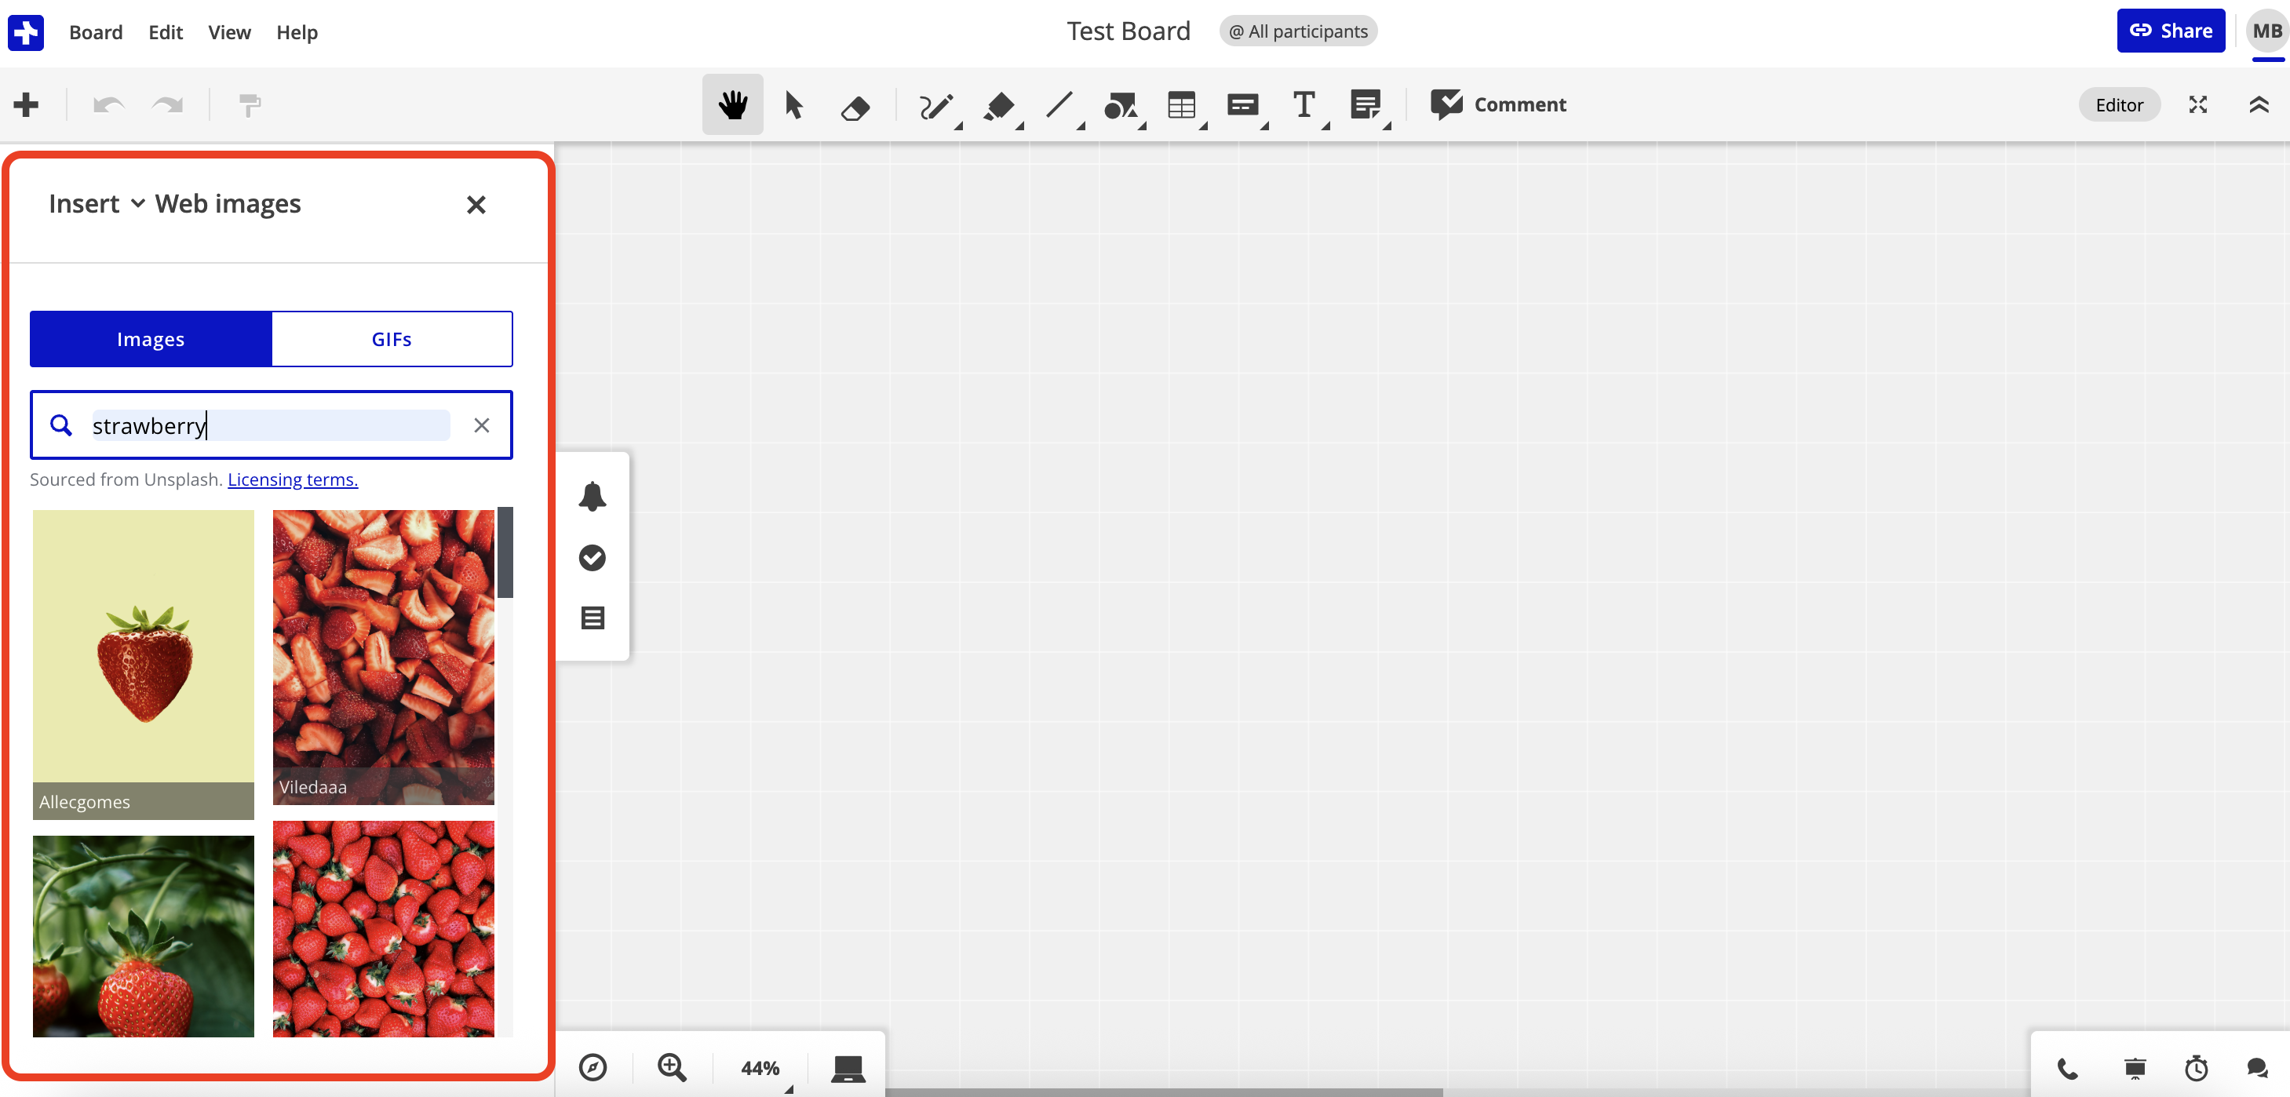
Task: Select the Highlighter tool
Action: tap(997, 104)
